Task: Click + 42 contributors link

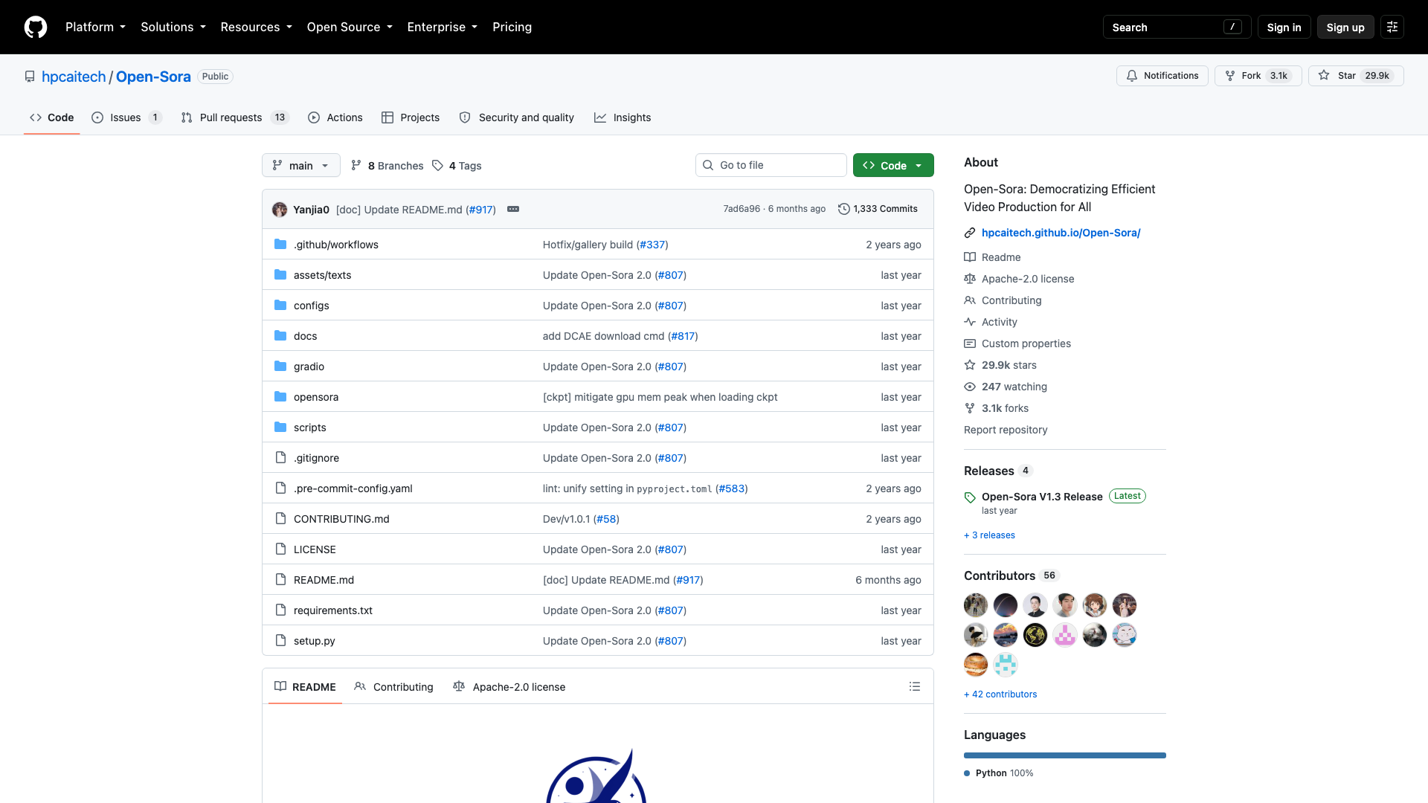Action: coord(1000,694)
